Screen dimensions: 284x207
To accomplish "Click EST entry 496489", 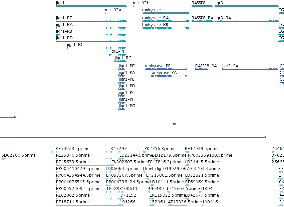I will click(156, 189).
